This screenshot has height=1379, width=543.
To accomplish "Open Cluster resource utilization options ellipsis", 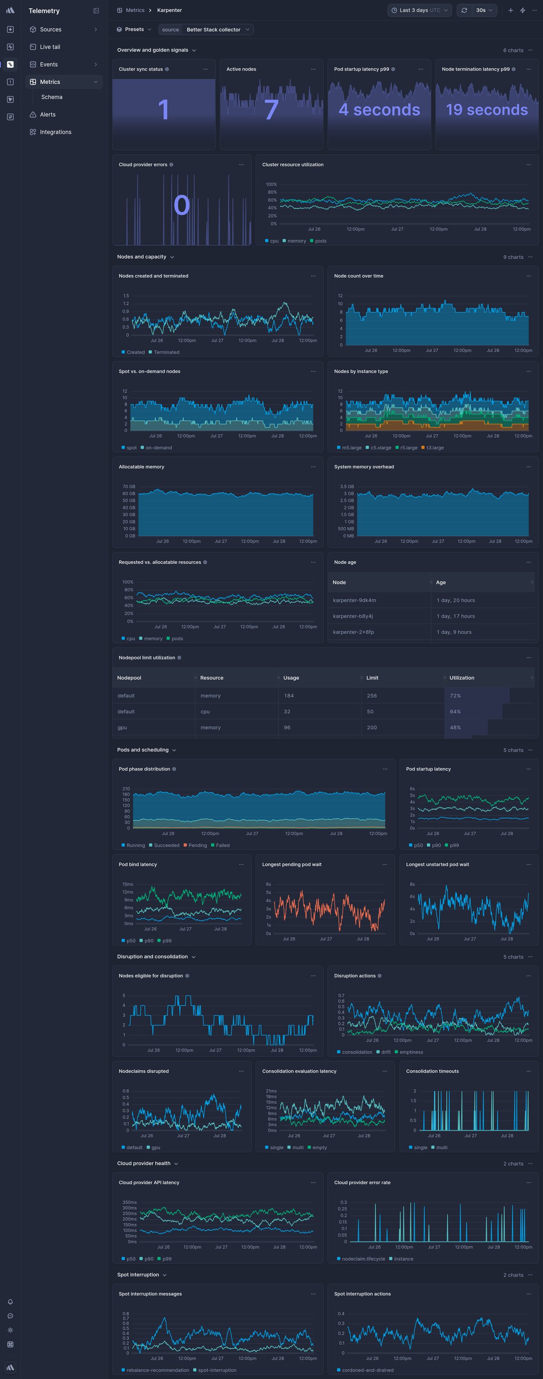I will pos(528,165).
